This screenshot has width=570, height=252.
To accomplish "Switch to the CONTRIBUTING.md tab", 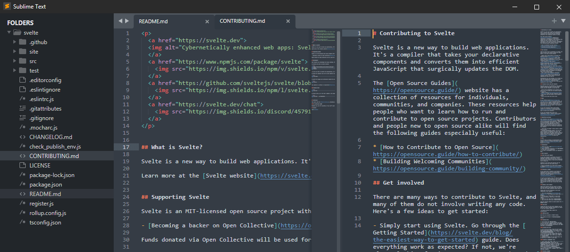I will 255,21.
